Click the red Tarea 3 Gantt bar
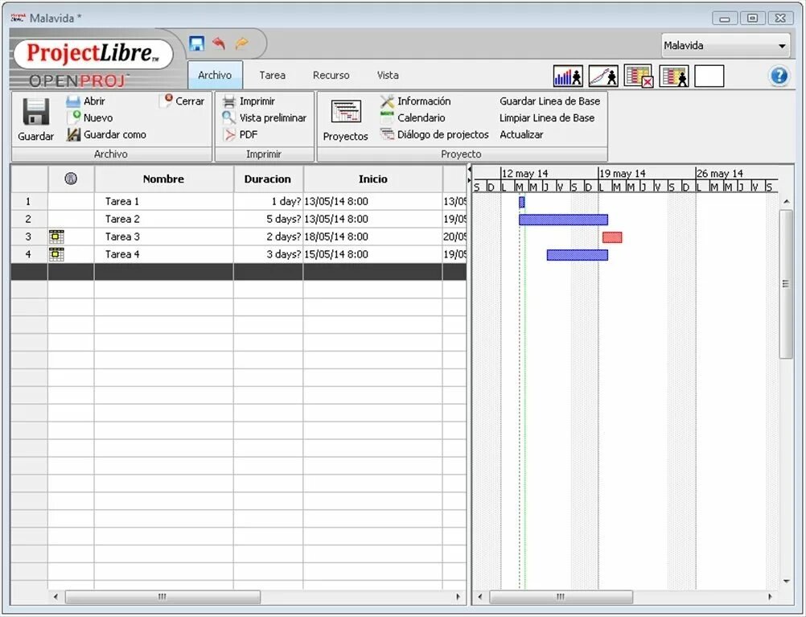The width and height of the screenshot is (806, 617). point(612,237)
